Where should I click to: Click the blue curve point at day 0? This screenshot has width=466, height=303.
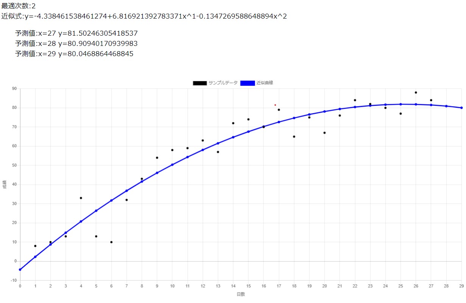pyautogui.click(x=20, y=270)
